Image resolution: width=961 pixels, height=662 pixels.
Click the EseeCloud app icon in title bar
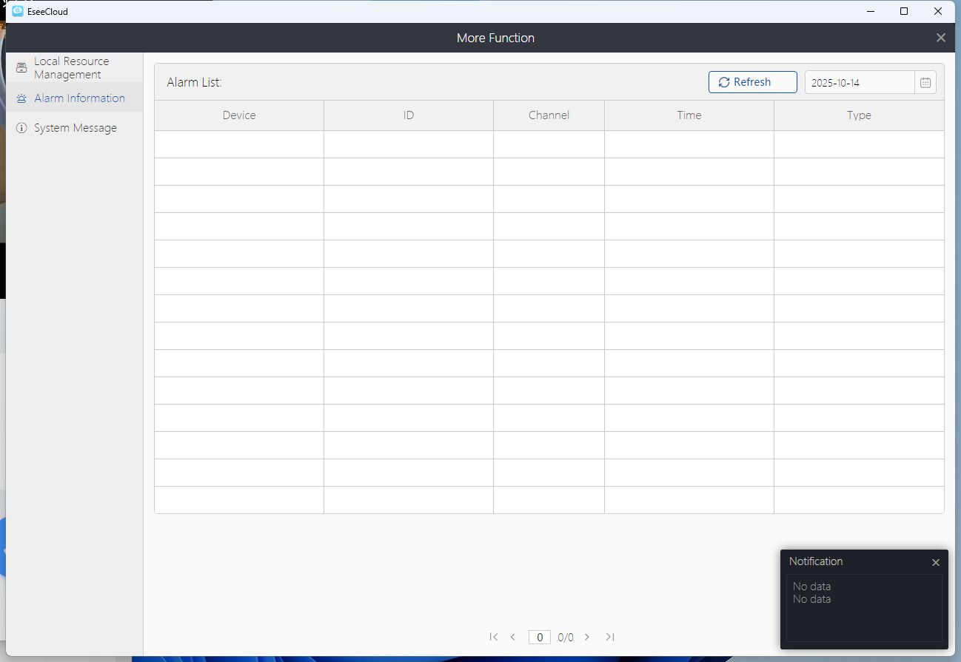click(x=18, y=11)
